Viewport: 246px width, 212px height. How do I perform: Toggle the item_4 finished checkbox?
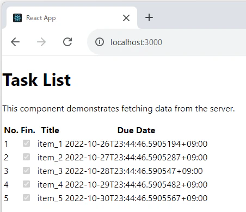tap(26, 184)
